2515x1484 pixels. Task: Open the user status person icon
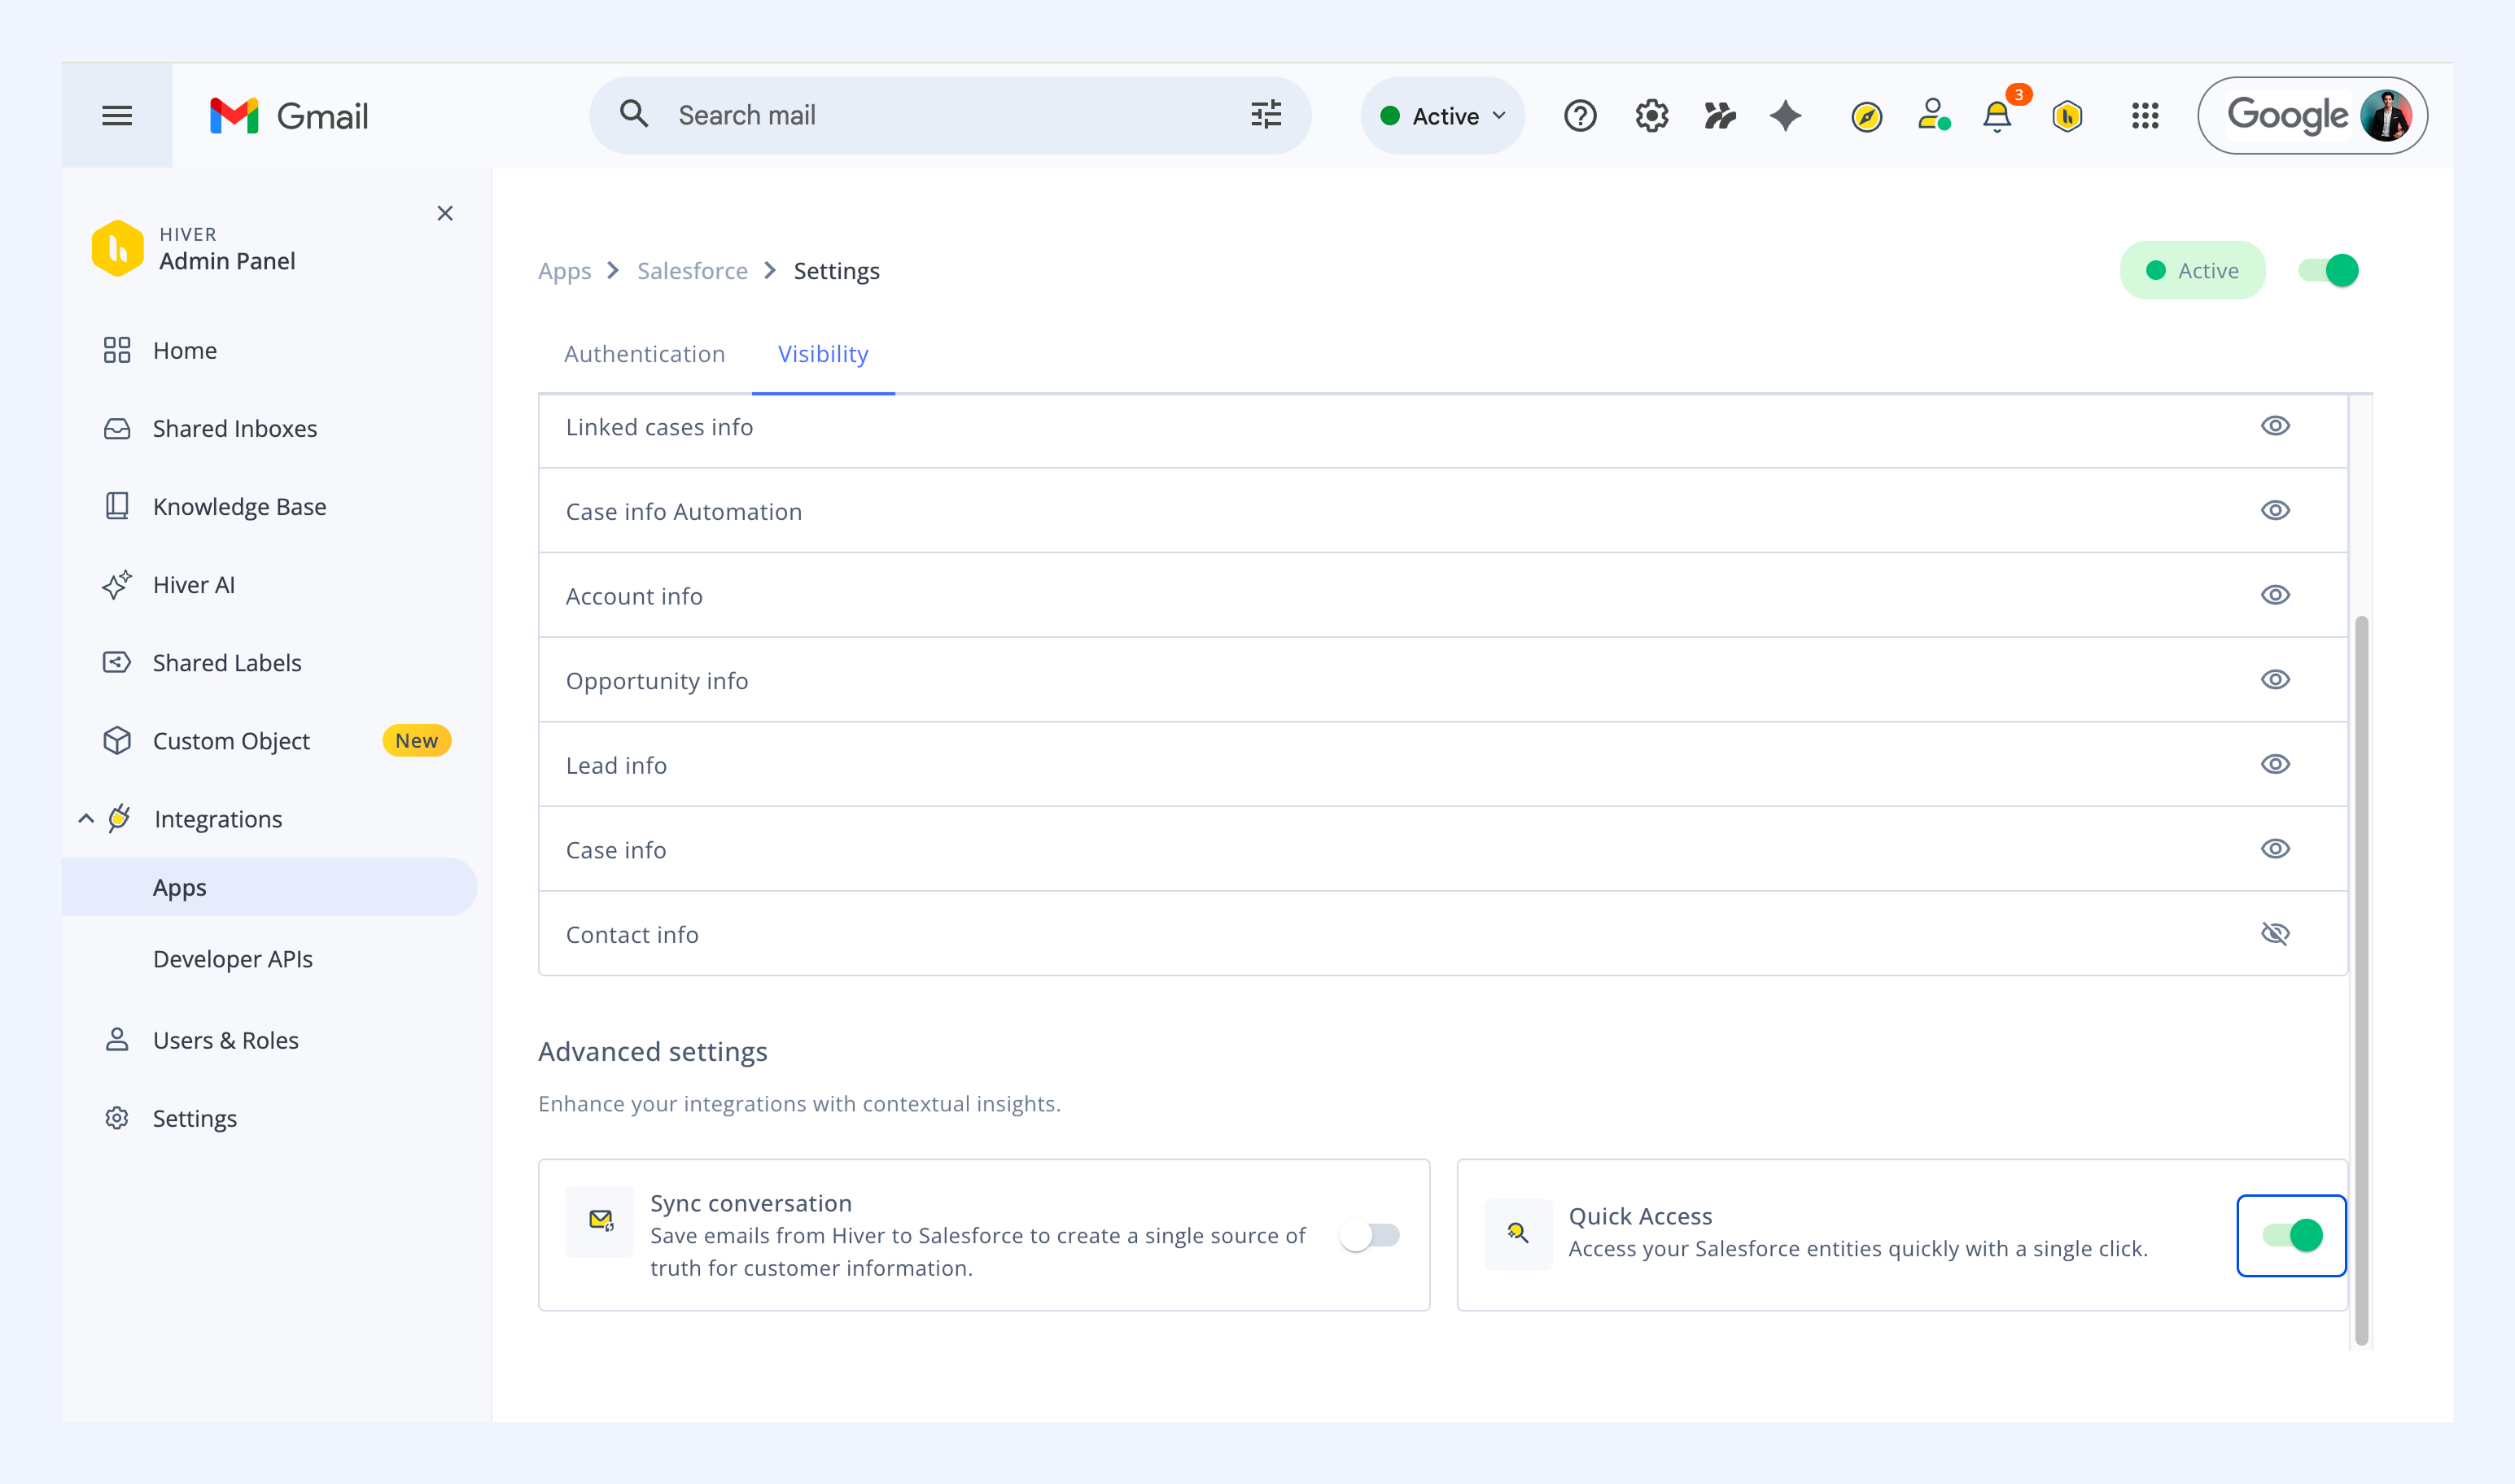[1934, 115]
